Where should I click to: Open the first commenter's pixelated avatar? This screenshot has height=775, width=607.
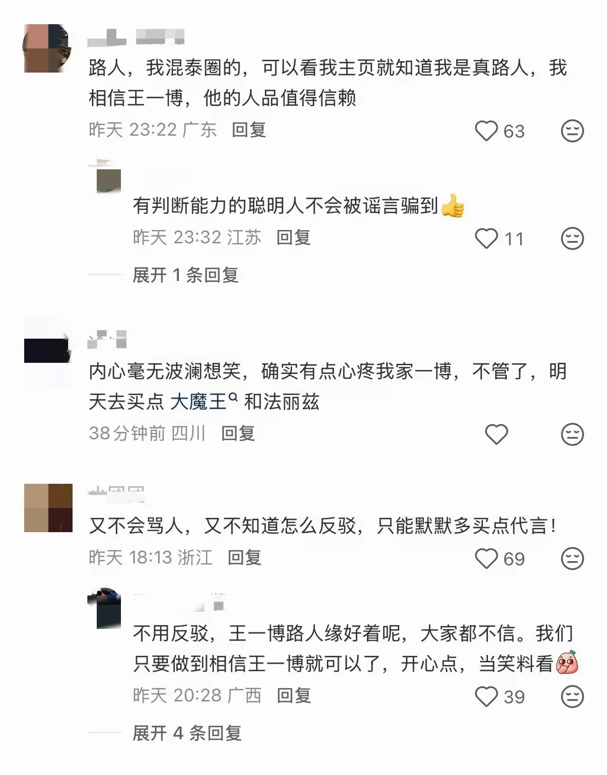[47, 48]
